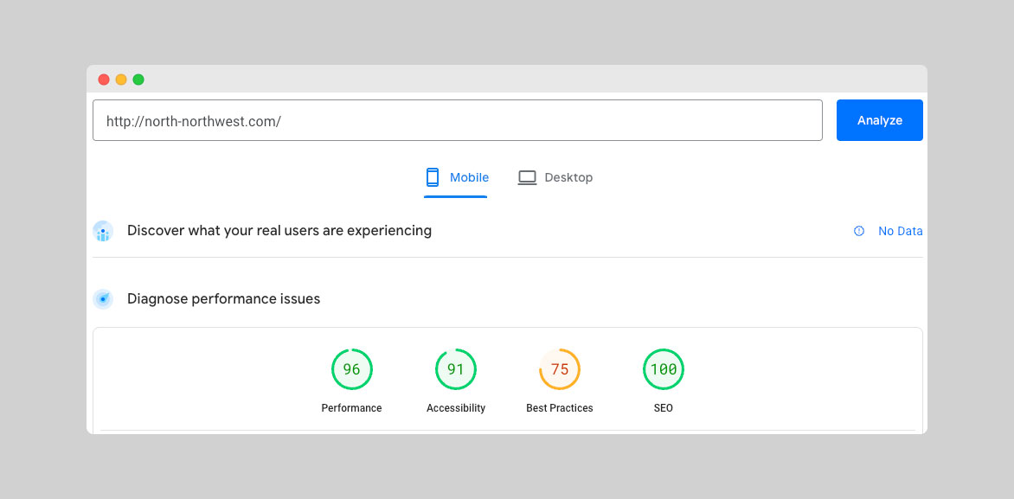Select the Best Practices gauge showing 75
This screenshot has width=1014, height=499.
coord(559,369)
